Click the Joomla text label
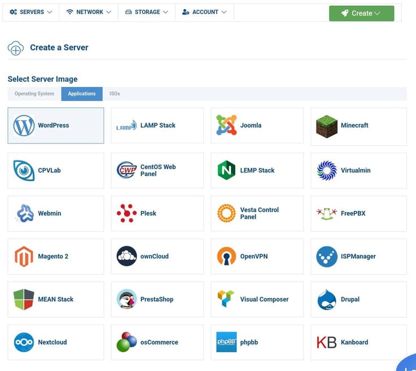The width and height of the screenshot is (416, 371). point(251,125)
